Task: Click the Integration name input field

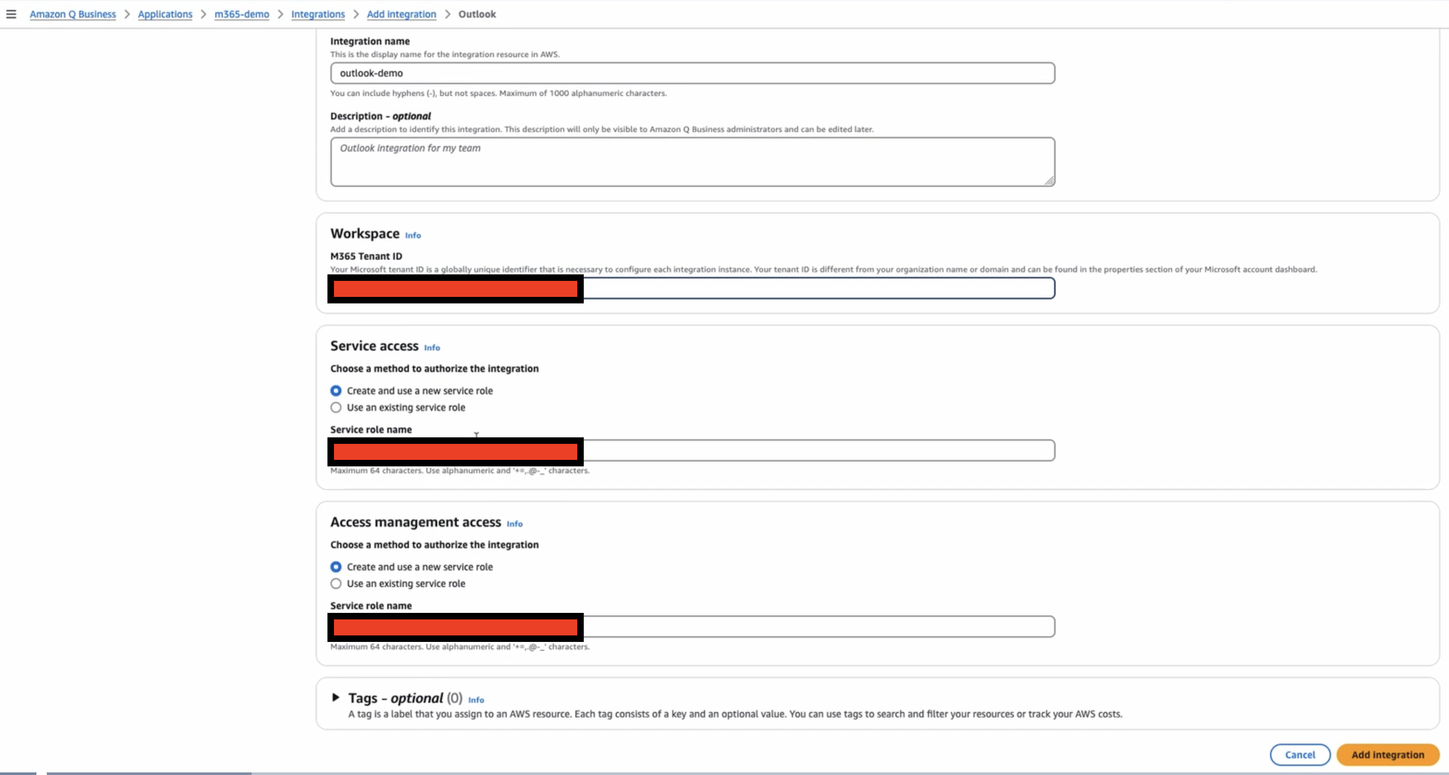Action: [x=692, y=73]
